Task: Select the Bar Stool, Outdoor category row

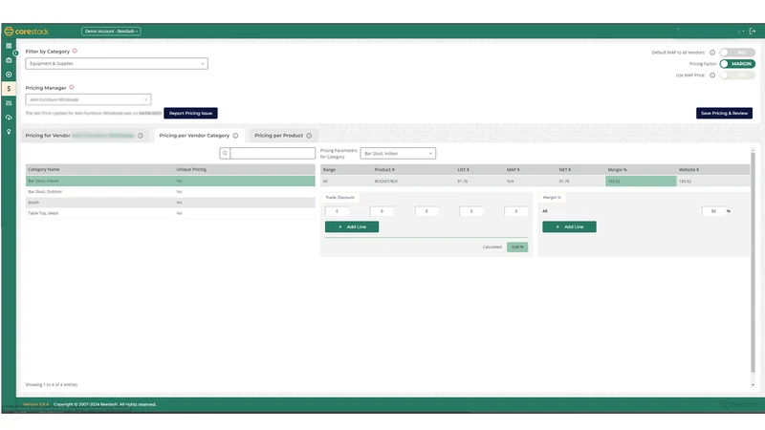Action: (170, 192)
